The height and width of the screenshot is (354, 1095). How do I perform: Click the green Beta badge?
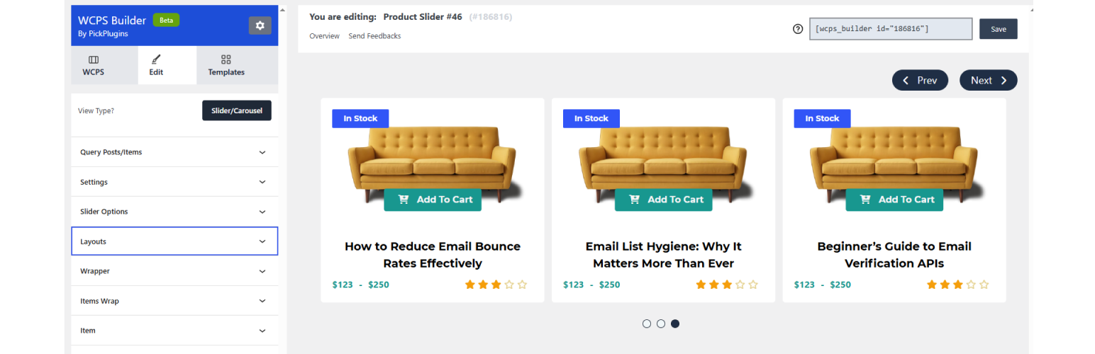pos(166,21)
